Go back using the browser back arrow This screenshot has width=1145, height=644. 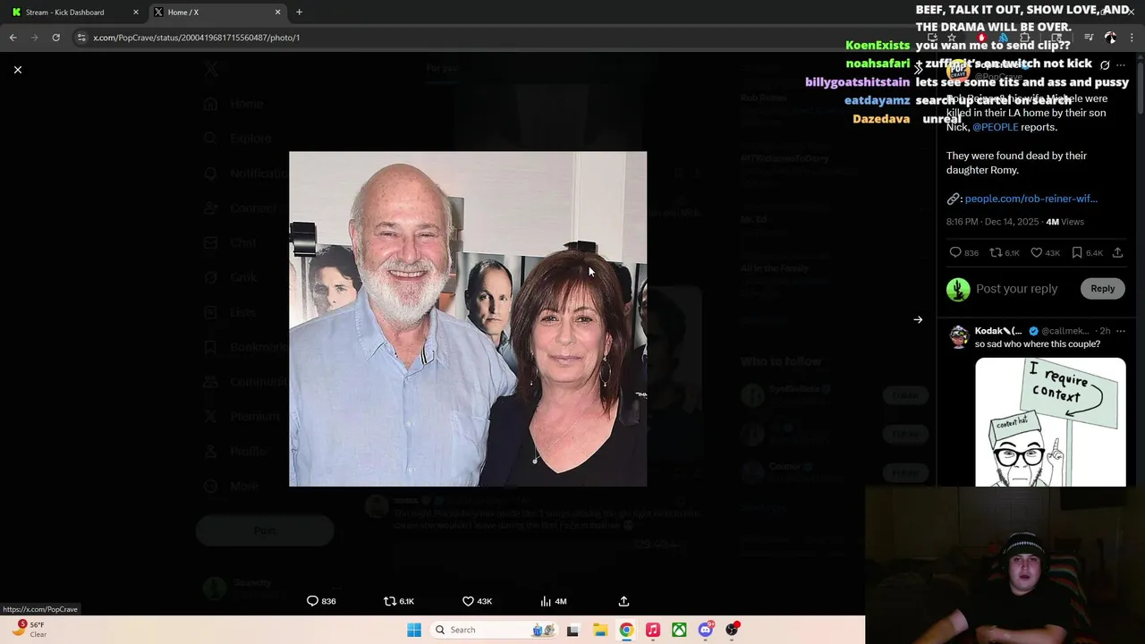pyautogui.click(x=13, y=38)
